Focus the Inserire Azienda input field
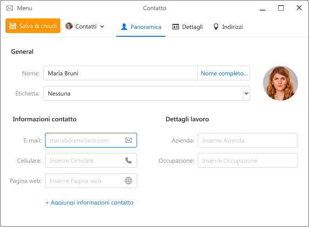This screenshot has height=227, width=309. click(x=248, y=140)
